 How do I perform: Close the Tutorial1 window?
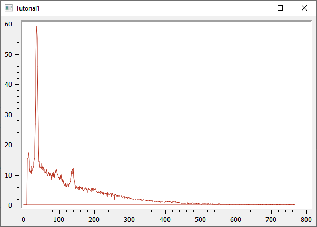click(x=304, y=8)
